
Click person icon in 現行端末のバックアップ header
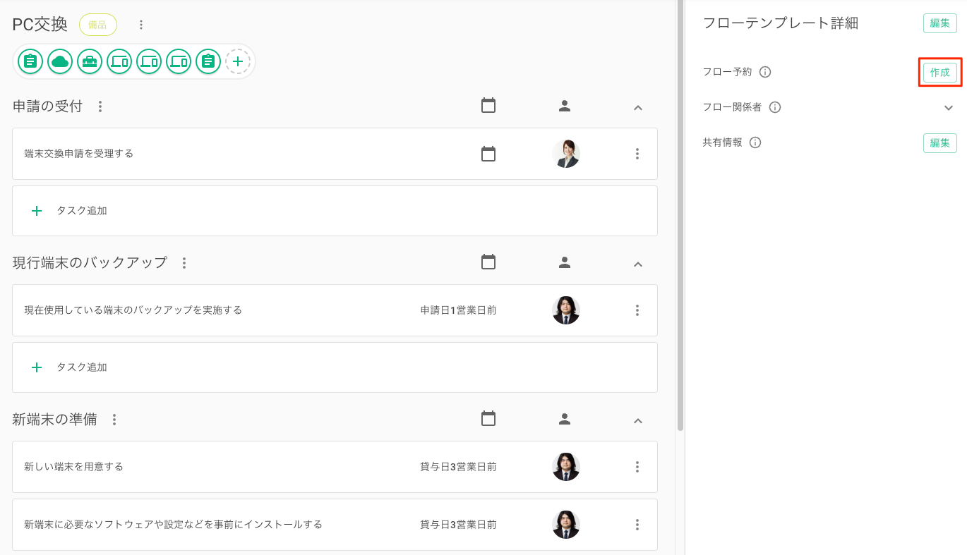pyautogui.click(x=565, y=263)
